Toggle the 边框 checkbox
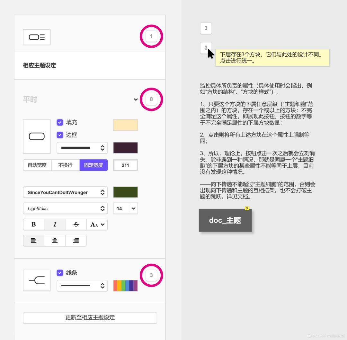 [x=60, y=135]
